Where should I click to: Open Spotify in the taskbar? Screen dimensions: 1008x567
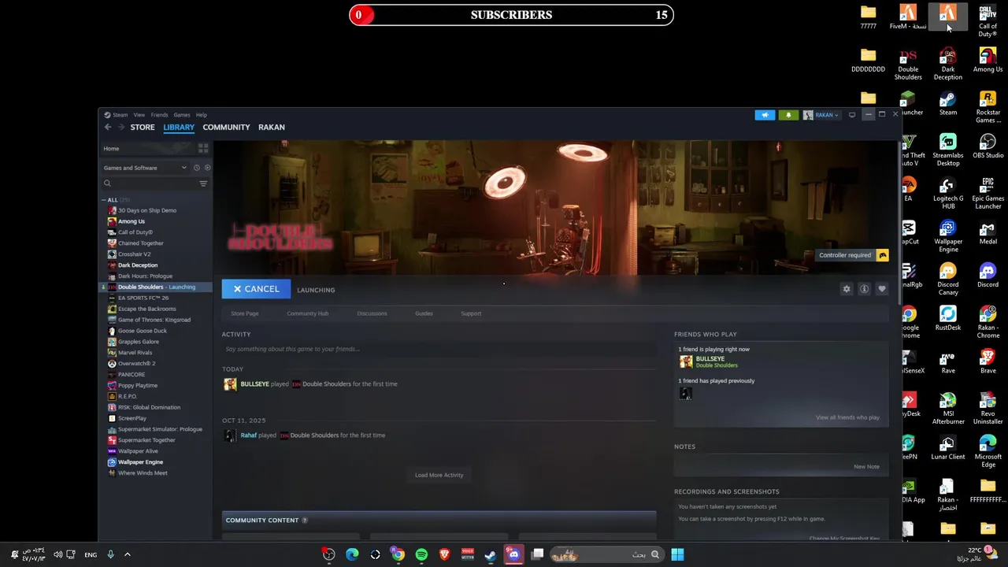click(x=421, y=554)
